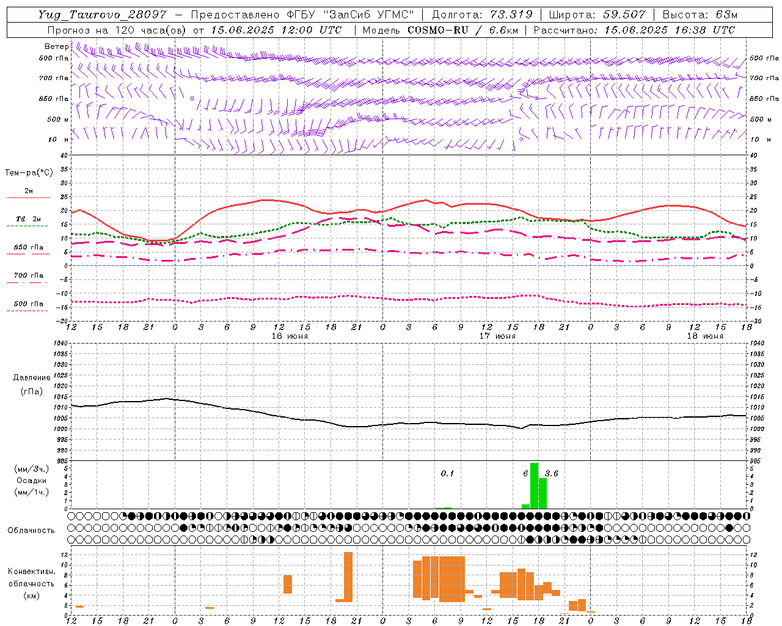
Task: Select the provider text ФГБУ "ЗапСиб УГМС"
Action: coord(350,15)
